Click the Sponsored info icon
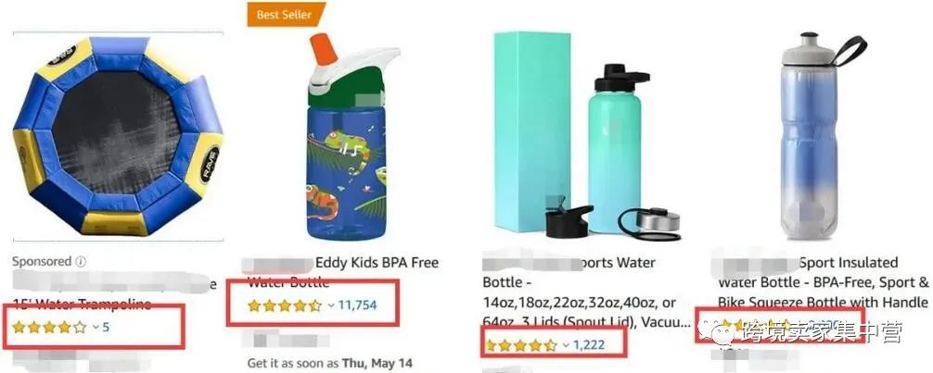 coord(81,262)
